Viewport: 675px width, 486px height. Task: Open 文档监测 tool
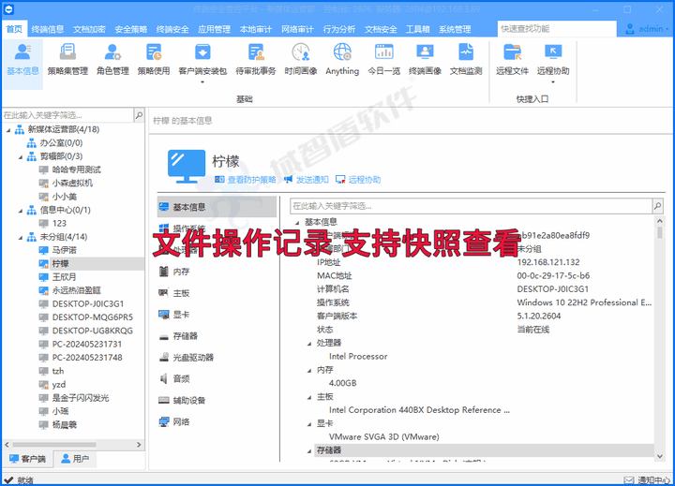pos(466,60)
